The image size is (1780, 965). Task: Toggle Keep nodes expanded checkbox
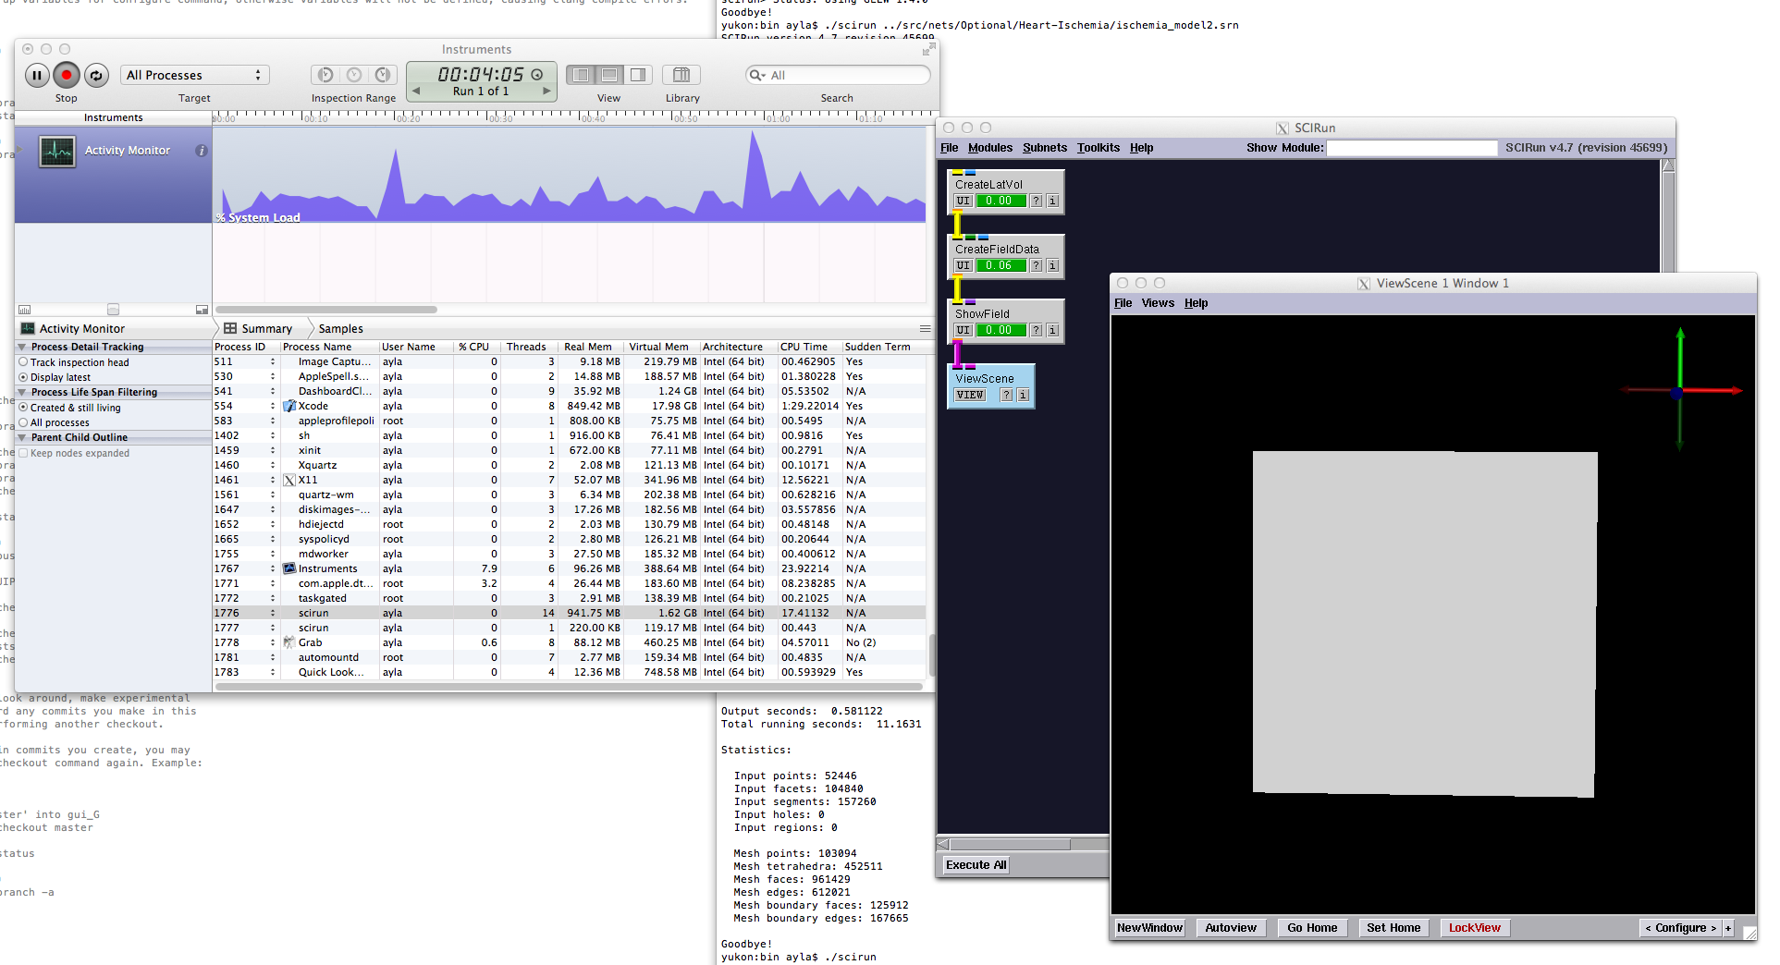[23, 453]
